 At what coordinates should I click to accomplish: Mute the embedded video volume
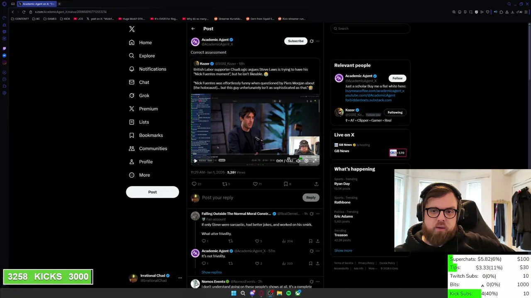click(298, 161)
